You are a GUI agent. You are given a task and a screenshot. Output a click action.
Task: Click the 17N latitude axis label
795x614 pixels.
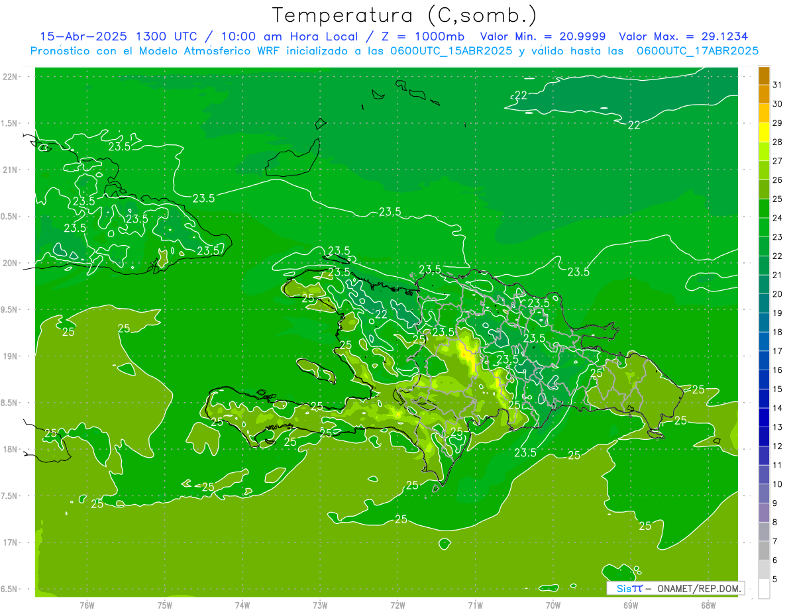(11, 542)
